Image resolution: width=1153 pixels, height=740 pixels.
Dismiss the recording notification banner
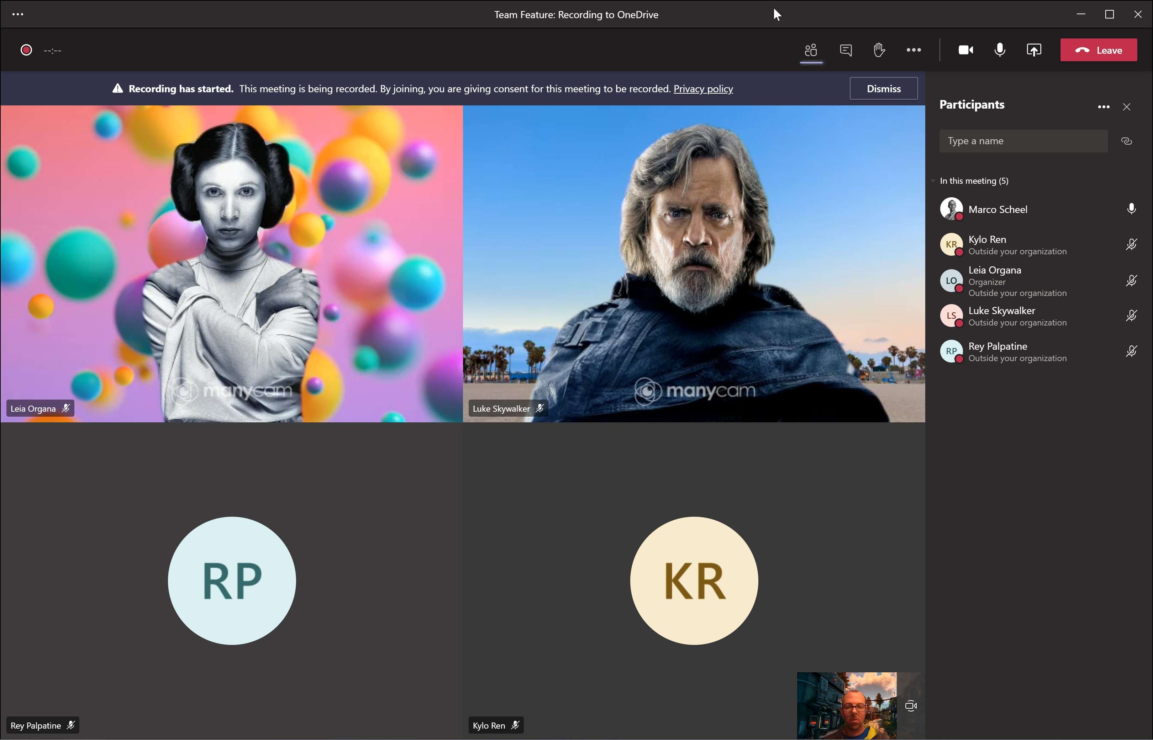click(884, 88)
